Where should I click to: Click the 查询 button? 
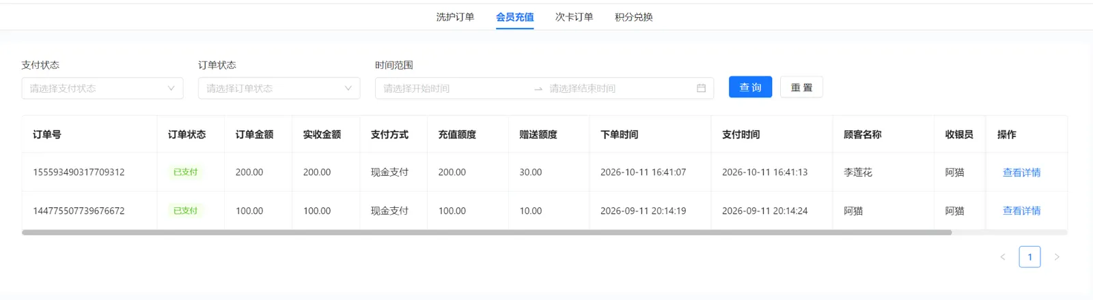750,87
